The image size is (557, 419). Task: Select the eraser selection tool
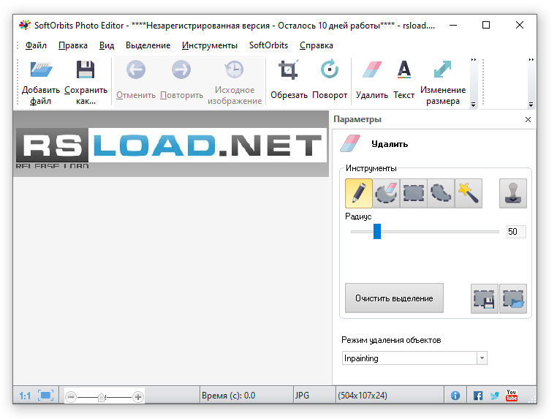(386, 193)
